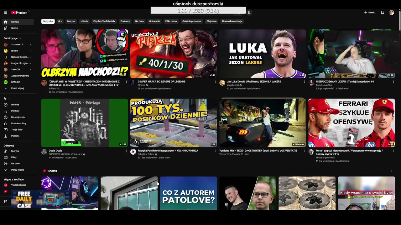Select the Wszystko filter chip
Viewport: 401px width, 225px height.
pyautogui.click(x=48, y=21)
